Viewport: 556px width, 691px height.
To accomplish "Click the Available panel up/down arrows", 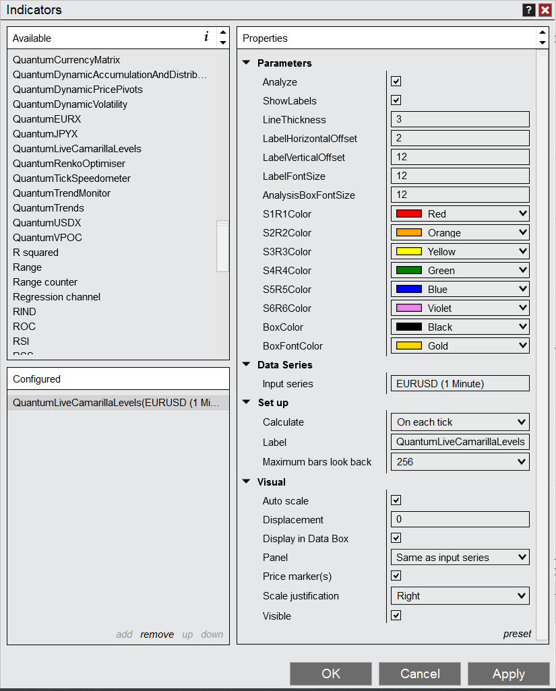I will tap(223, 38).
